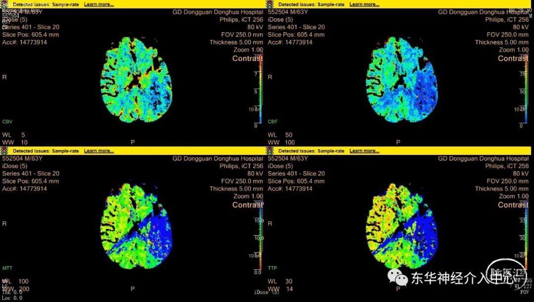Click the green 'CBF' map label

click(x=272, y=122)
